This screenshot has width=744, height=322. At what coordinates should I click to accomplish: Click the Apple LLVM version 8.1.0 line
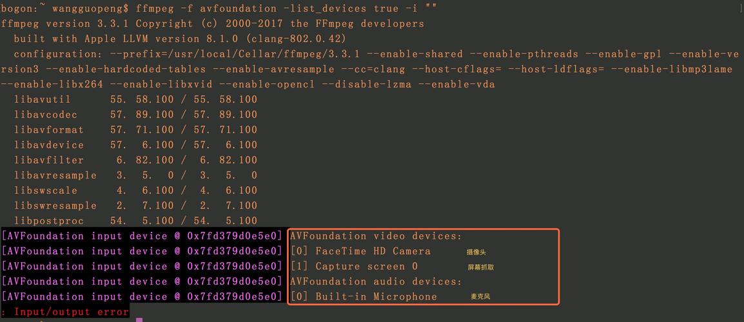[x=180, y=39]
